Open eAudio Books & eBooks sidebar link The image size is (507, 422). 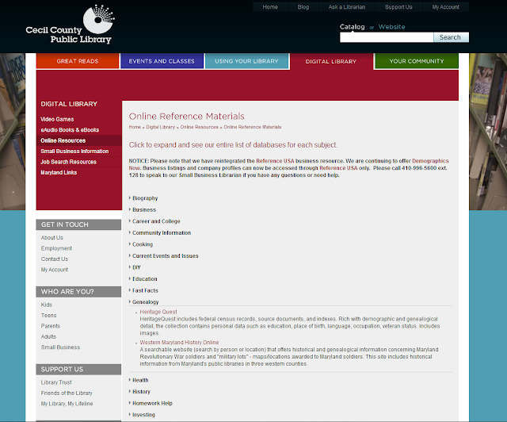(70, 130)
